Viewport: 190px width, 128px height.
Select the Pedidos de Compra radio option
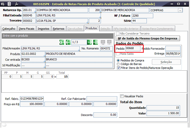pyautogui.click(x=118, y=60)
